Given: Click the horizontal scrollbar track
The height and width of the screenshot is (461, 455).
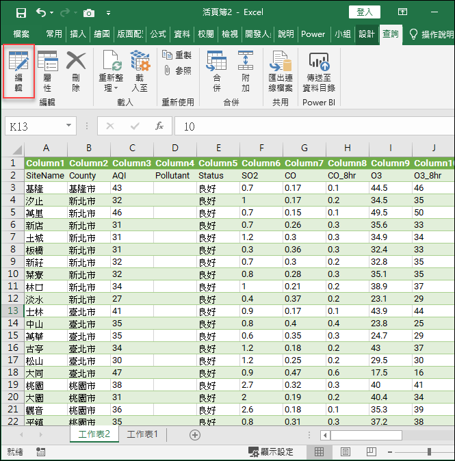Looking at the screenshot, I should pos(428,435).
